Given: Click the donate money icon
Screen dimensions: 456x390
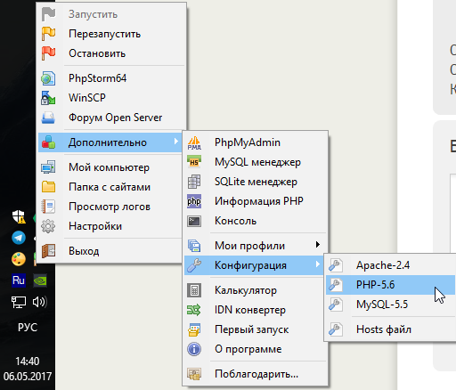Looking at the screenshot, I should tap(194, 374).
